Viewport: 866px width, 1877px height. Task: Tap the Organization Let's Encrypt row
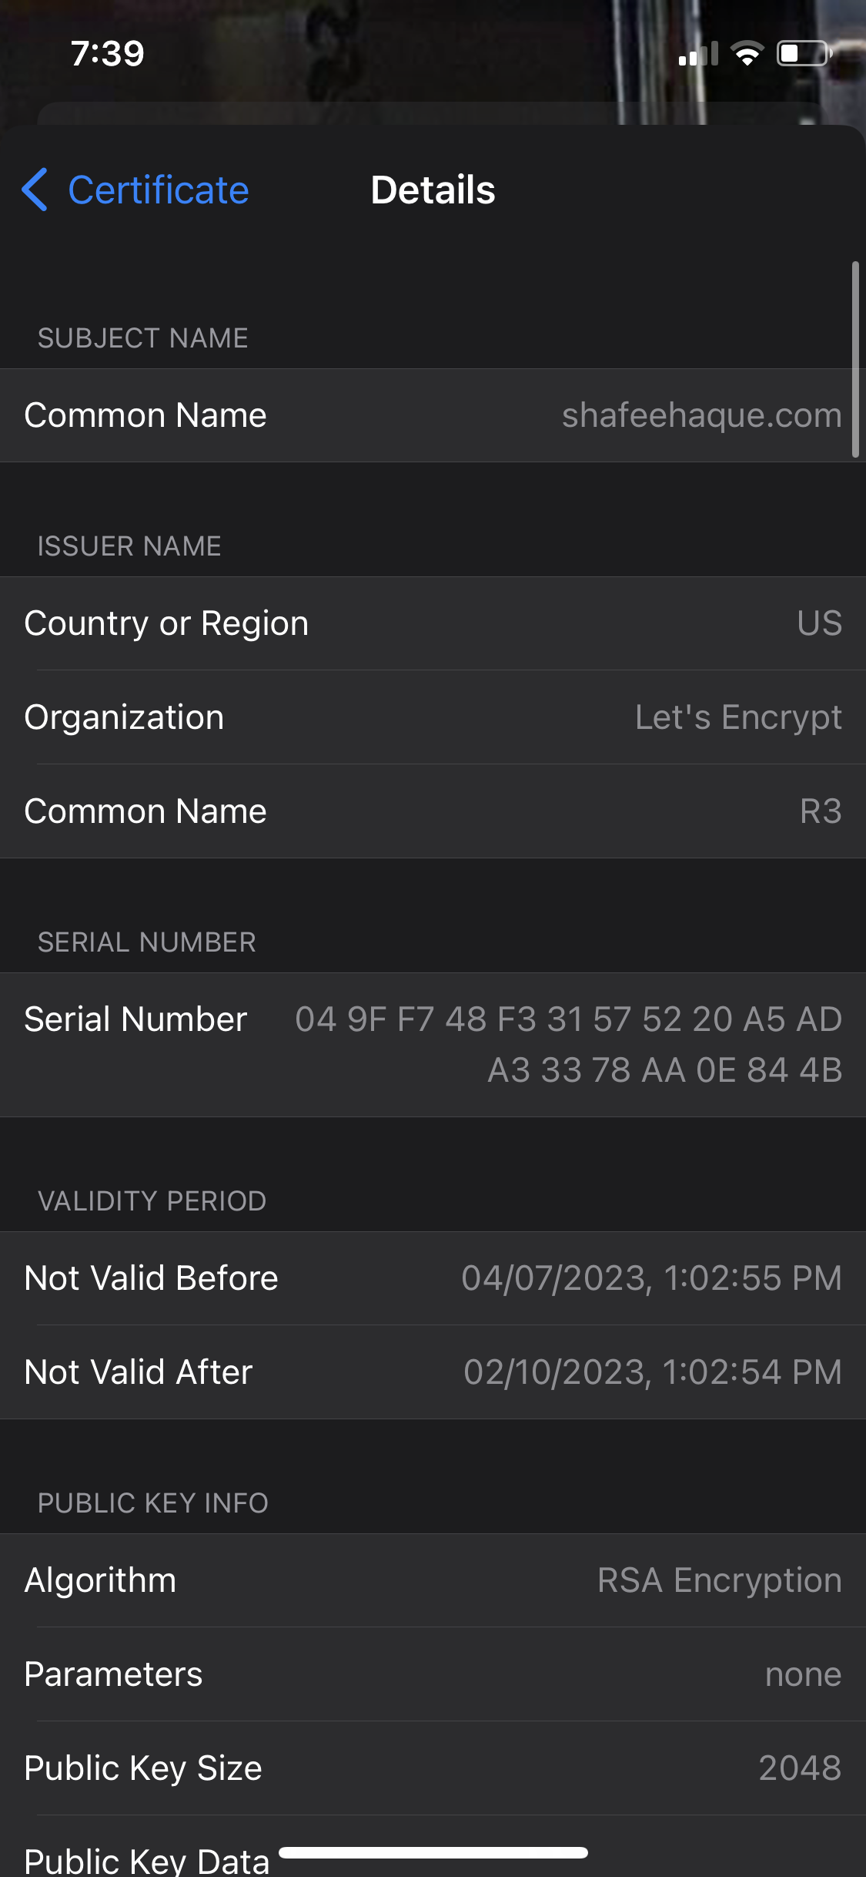click(433, 717)
